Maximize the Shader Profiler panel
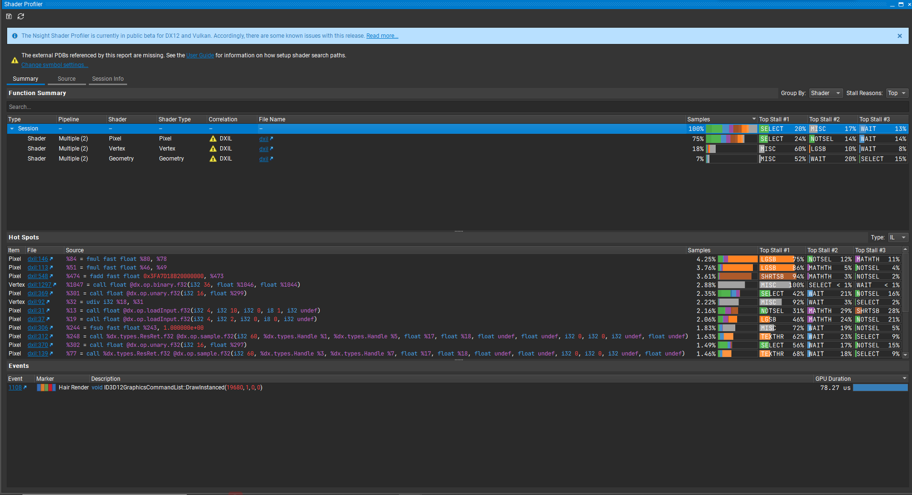The image size is (912, 495). 901,4
